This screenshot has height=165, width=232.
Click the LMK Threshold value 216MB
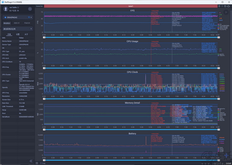[22, 107]
